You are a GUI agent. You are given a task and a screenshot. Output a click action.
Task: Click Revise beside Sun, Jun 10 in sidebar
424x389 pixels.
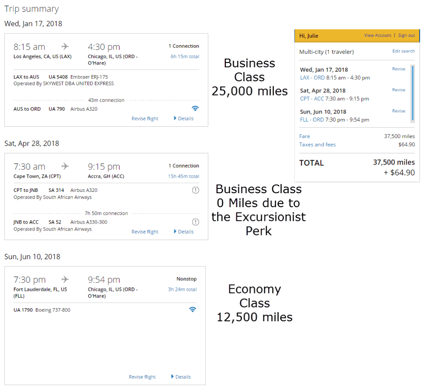pos(398,111)
